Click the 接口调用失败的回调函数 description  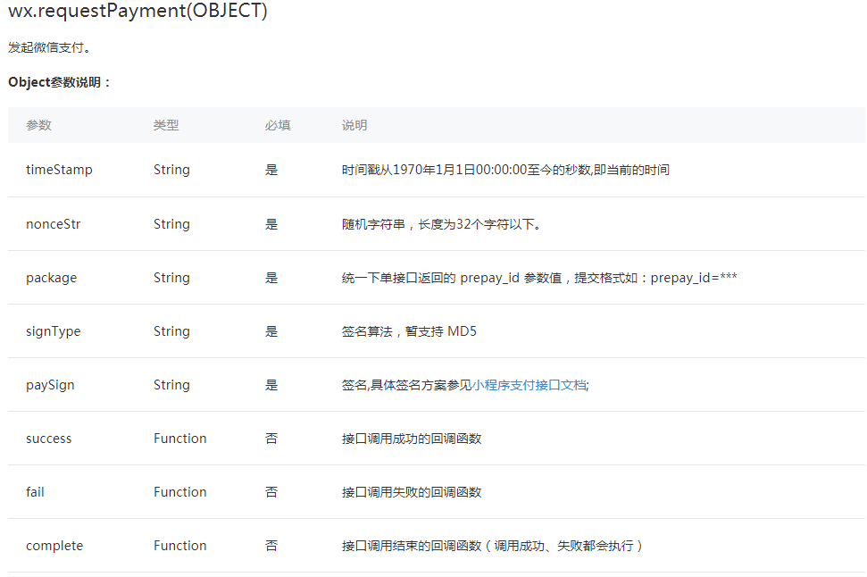(412, 492)
